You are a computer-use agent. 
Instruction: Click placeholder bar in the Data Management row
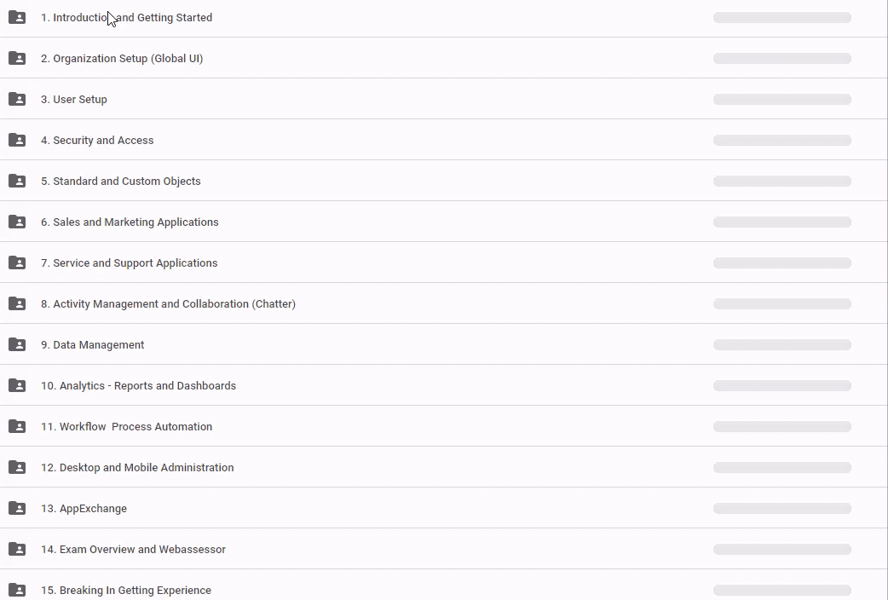coord(781,345)
